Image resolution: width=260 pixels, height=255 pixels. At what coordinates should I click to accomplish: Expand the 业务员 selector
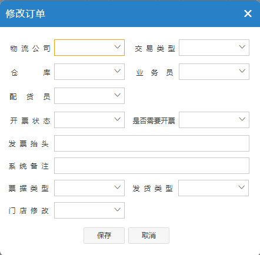pos(214,72)
